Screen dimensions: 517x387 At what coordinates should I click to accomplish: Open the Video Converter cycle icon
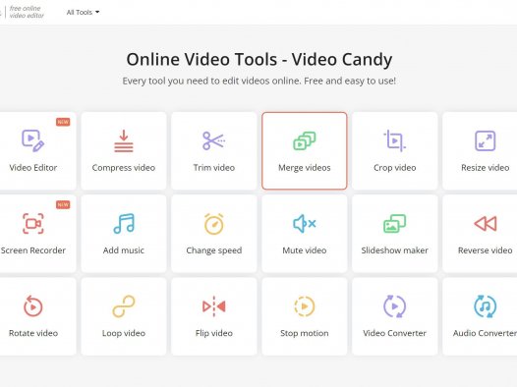coord(395,306)
